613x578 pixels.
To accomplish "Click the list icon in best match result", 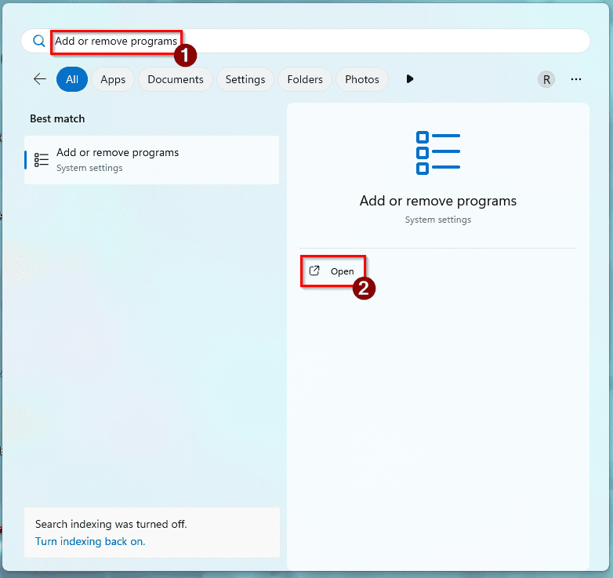I will point(42,159).
